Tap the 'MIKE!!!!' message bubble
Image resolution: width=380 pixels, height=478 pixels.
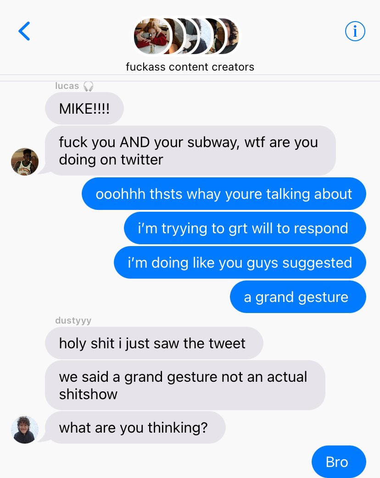[x=84, y=109]
